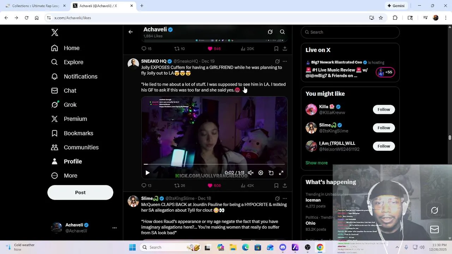The image size is (452, 254).
Task: Open Discord from the taskbar
Action: click(283, 248)
